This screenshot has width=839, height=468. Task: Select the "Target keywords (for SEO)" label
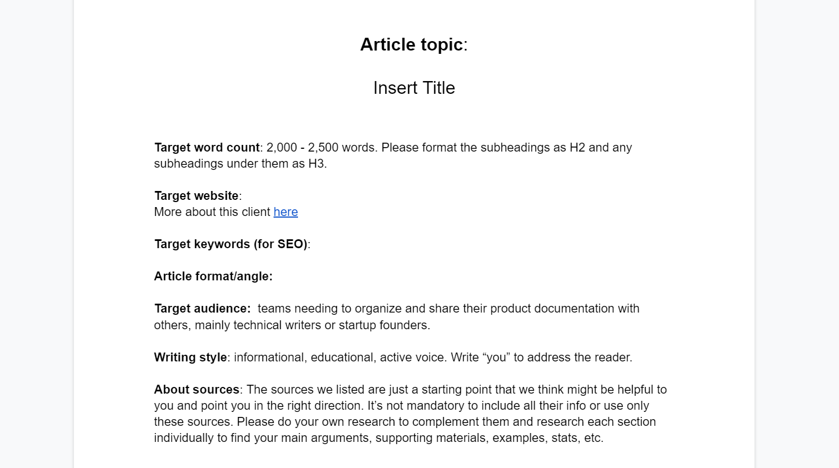point(230,244)
